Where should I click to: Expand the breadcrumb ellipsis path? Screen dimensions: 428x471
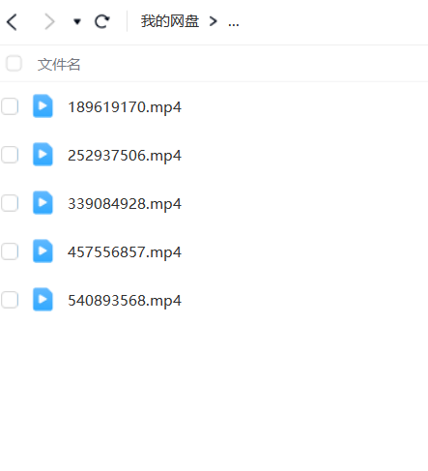234,24
